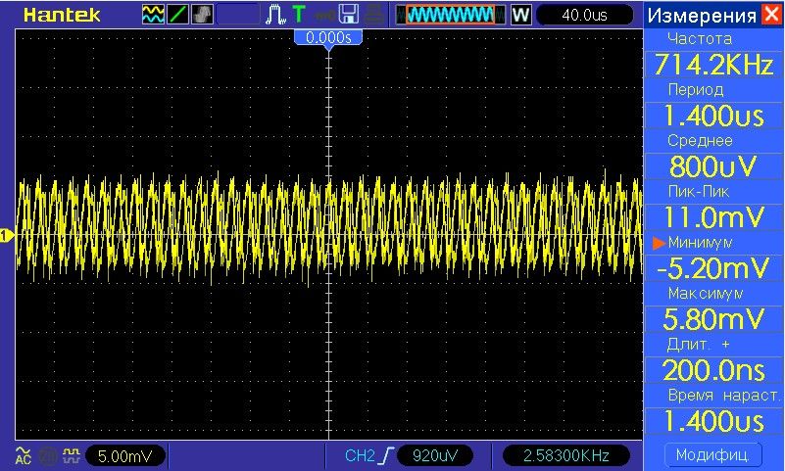Click the waveform display mode icon
Image resolution: width=785 pixels, height=471 pixels.
click(x=153, y=15)
